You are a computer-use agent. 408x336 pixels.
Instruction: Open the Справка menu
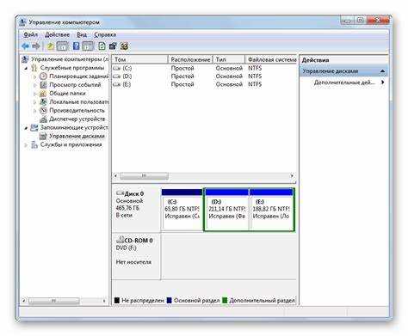point(105,34)
